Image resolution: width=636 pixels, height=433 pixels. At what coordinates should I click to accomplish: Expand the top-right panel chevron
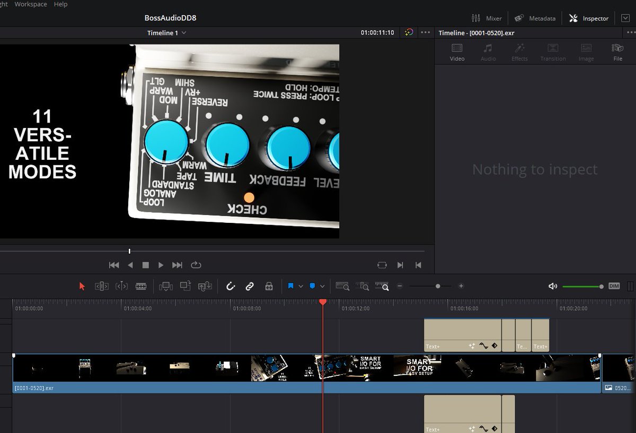(625, 18)
